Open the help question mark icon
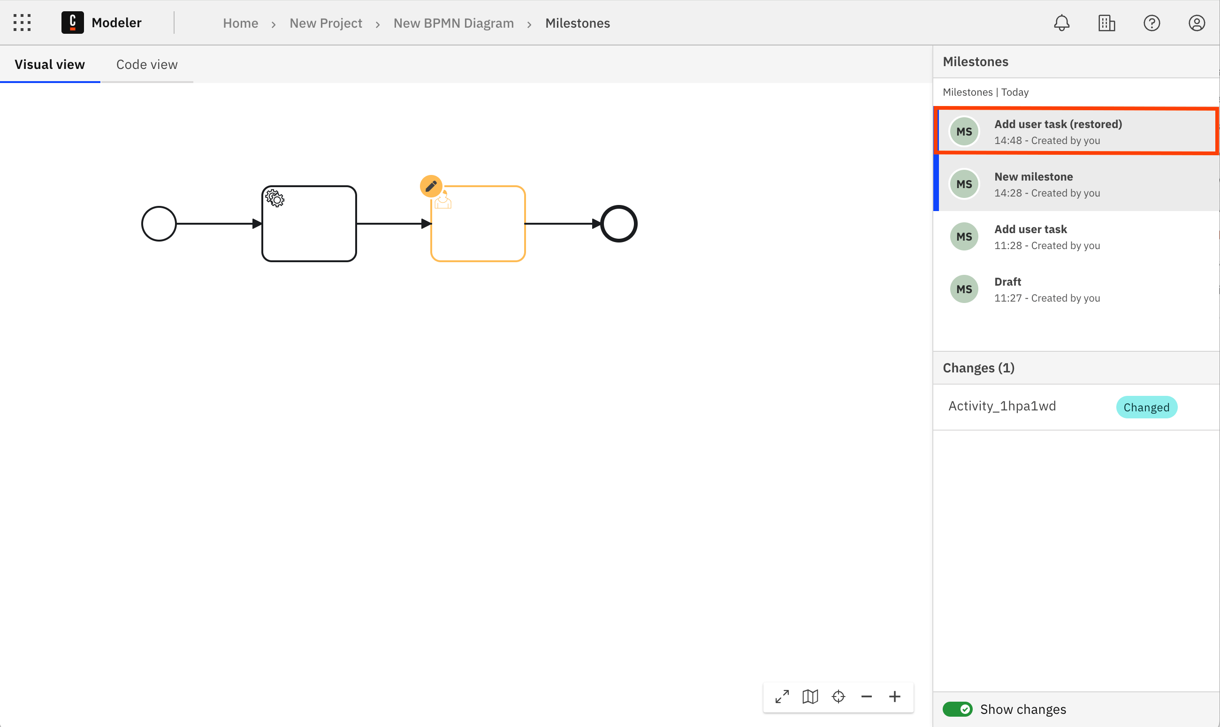The height and width of the screenshot is (727, 1220). click(1151, 23)
